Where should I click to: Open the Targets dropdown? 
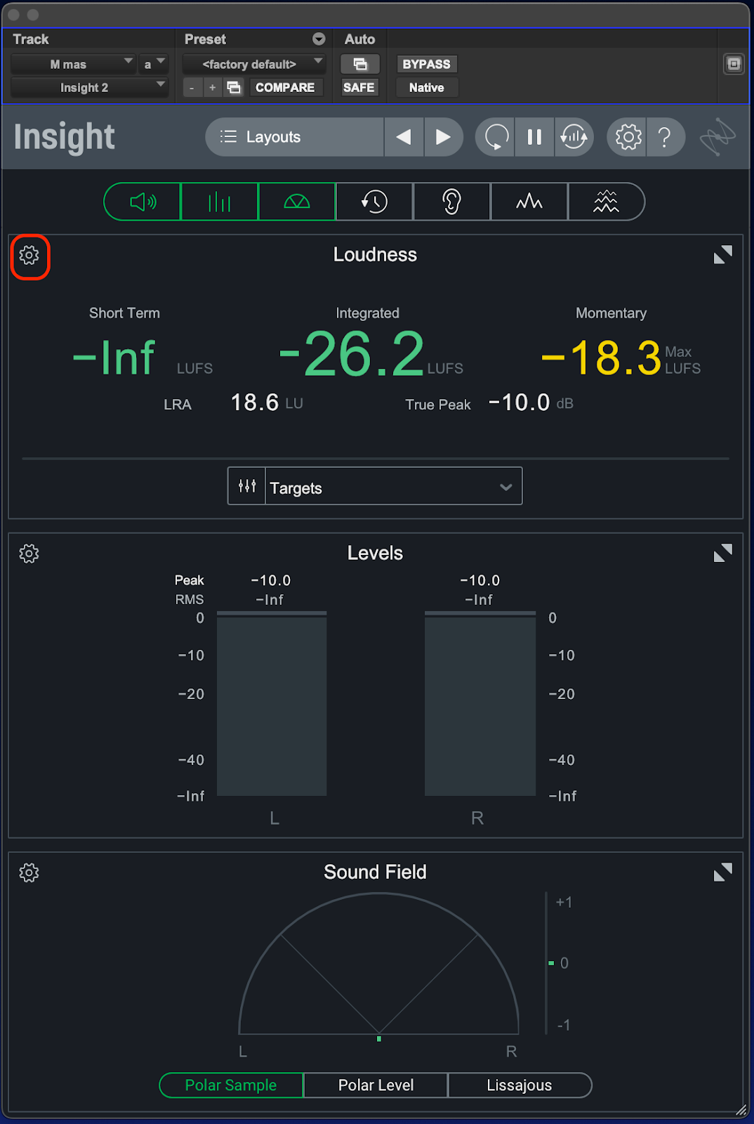[394, 486]
